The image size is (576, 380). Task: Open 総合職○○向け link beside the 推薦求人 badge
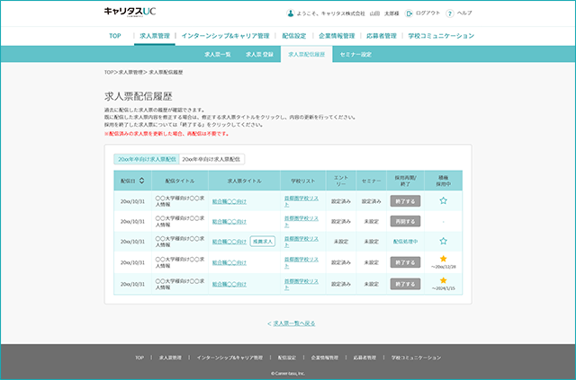point(229,242)
